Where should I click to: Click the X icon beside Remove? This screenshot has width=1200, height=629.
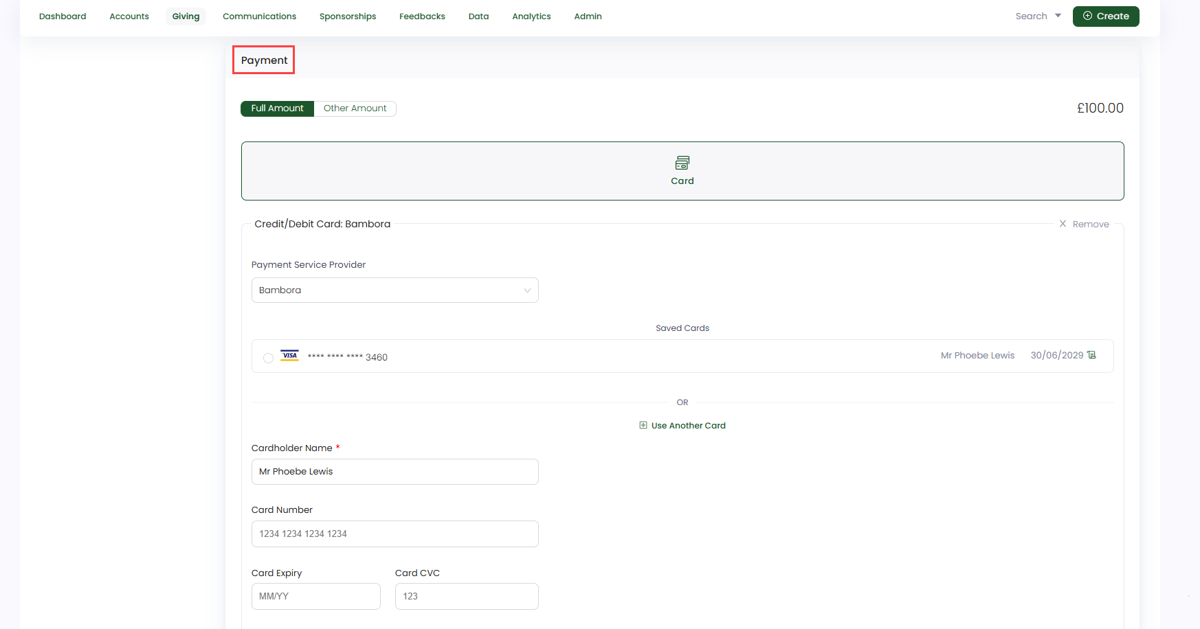point(1063,224)
